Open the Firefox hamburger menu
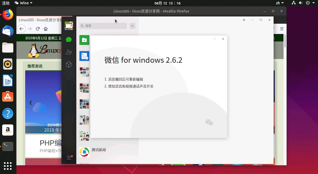 click(x=282, y=29)
